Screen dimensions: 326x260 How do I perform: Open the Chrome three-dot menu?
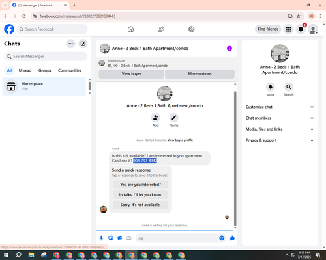click(320, 16)
